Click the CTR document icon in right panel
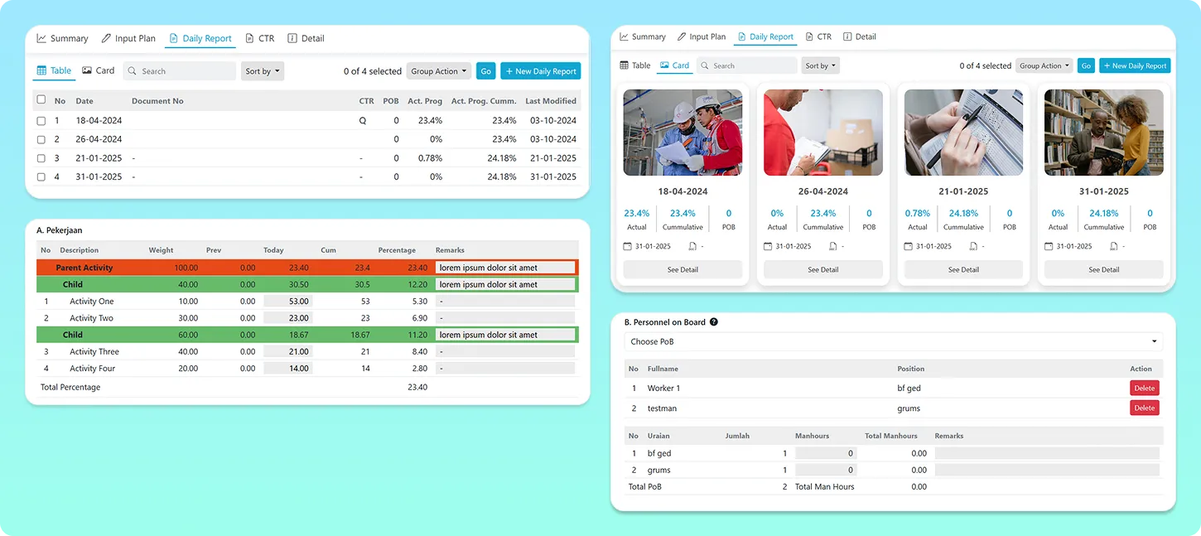This screenshot has height=536, width=1201. pos(809,37)
